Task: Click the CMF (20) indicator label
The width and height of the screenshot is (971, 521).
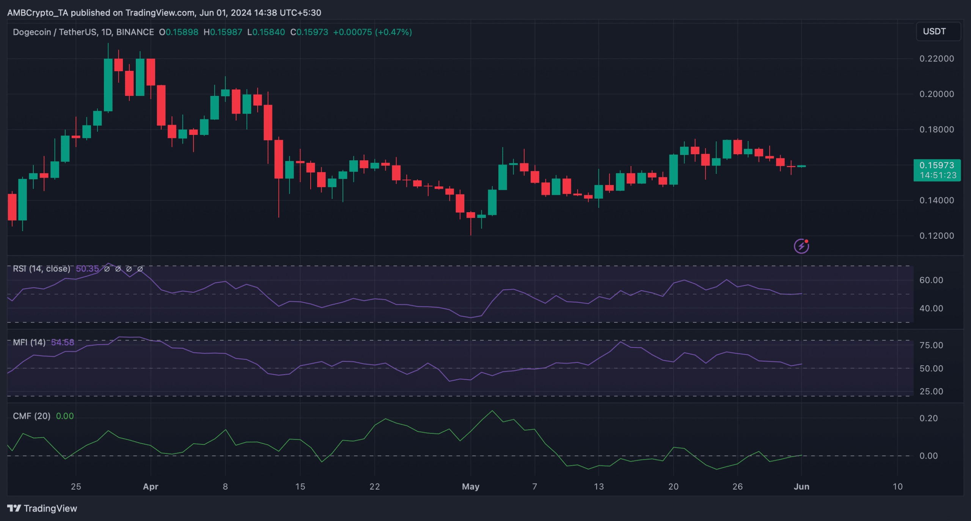Action: pyautogui.click(x=31, y=416)
